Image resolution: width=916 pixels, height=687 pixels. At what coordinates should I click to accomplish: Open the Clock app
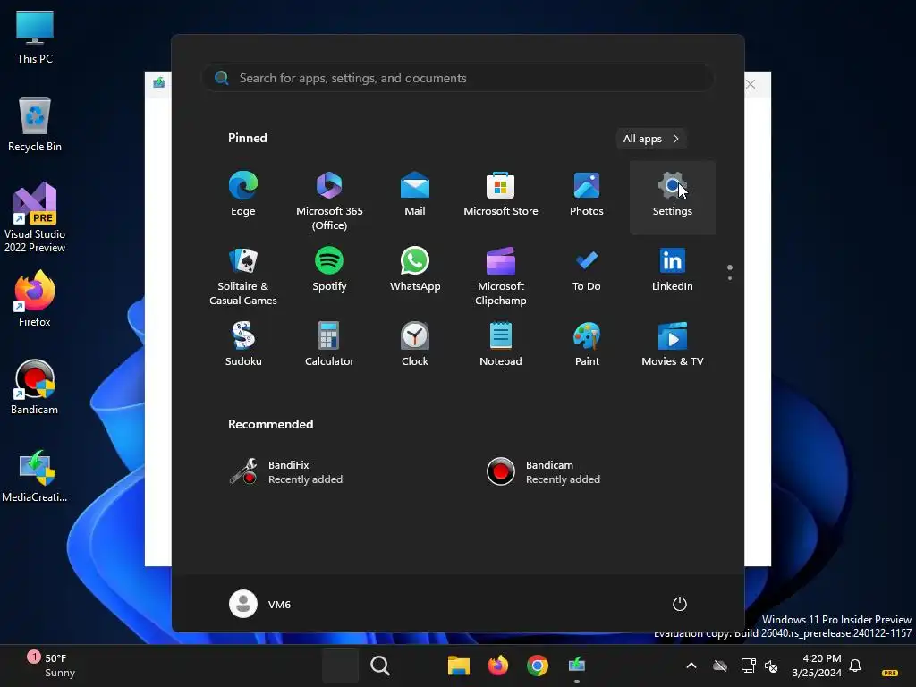coord(415,344)
